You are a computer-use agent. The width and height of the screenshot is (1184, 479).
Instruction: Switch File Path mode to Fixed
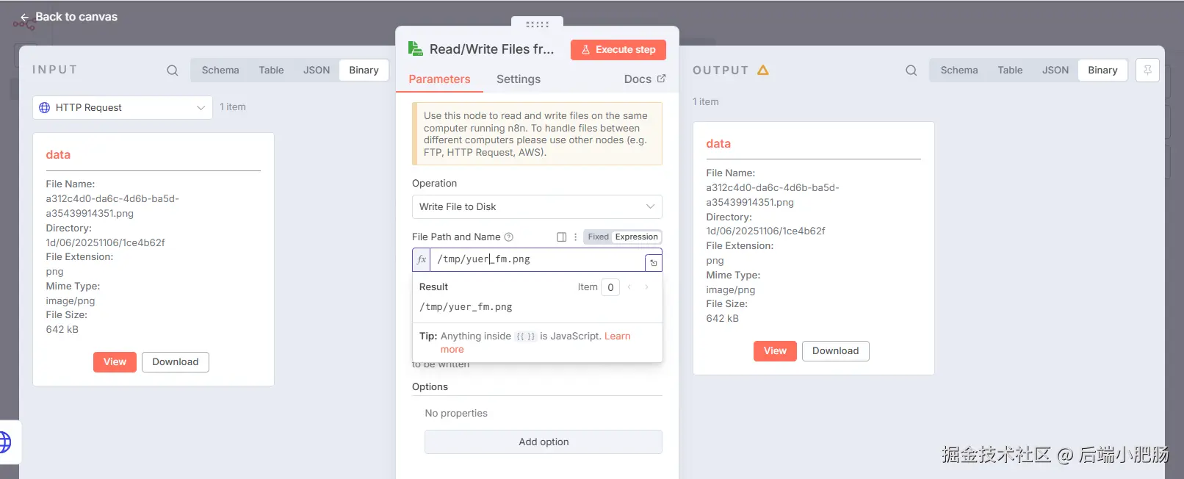click(x=598, y=237)
